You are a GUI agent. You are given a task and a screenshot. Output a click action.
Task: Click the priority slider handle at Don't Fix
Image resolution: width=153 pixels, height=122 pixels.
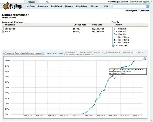(x=113, y=45)
